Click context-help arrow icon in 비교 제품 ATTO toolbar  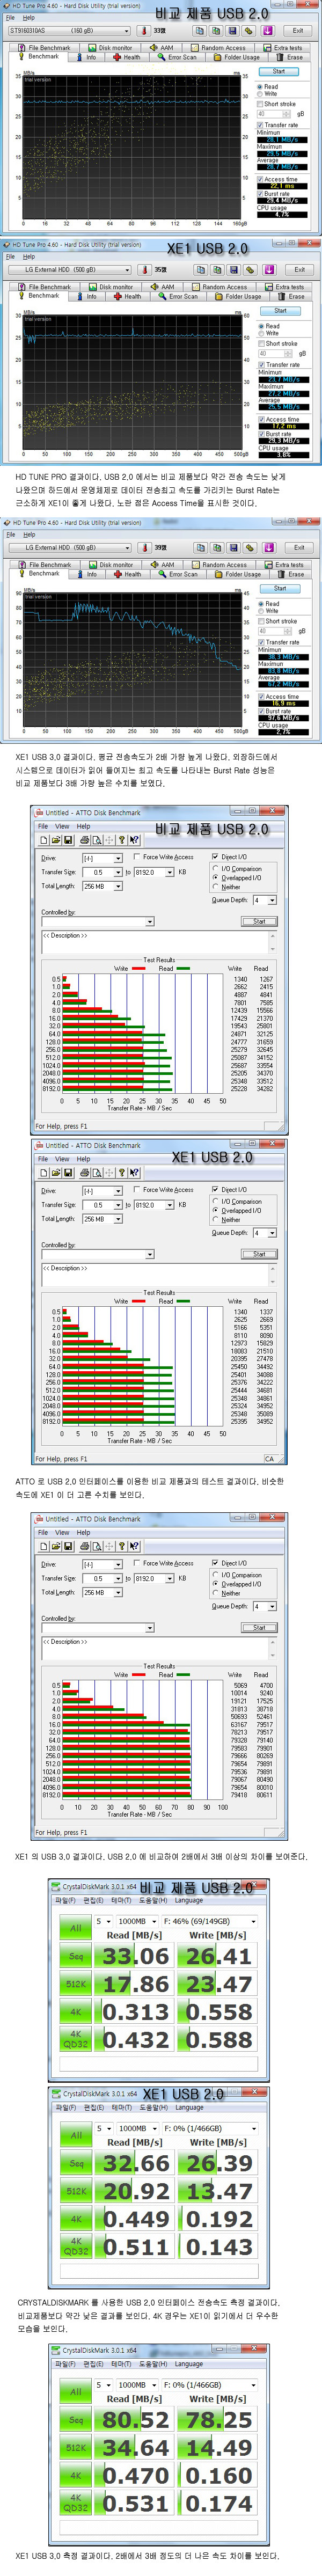(x=134, y=839)
